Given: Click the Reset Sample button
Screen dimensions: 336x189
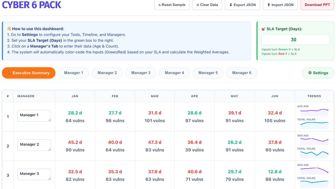Looking at the screenshot, I should click(x=172, y=5).
